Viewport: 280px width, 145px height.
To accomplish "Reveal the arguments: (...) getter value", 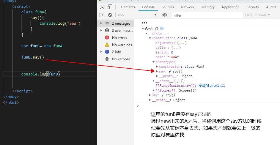I will 182,43.
